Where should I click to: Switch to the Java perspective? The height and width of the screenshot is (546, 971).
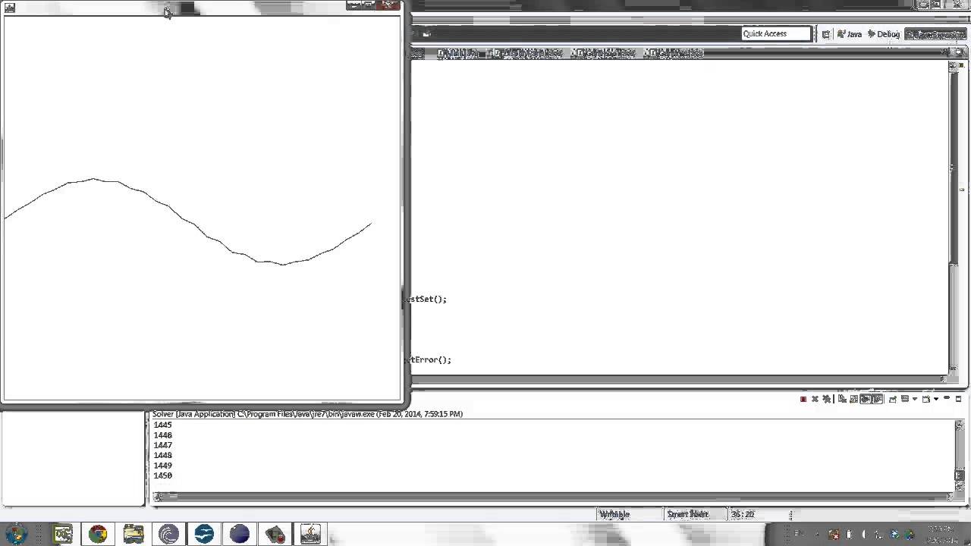tap(850, 34)
